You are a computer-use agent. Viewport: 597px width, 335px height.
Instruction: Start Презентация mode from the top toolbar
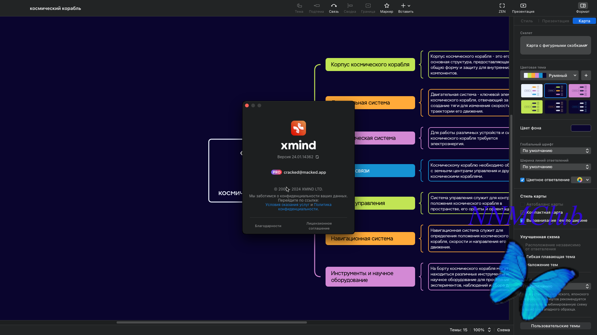pyautogui.click(x=523, y=8)
